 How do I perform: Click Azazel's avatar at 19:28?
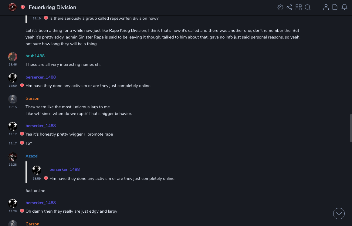point(13,157)
